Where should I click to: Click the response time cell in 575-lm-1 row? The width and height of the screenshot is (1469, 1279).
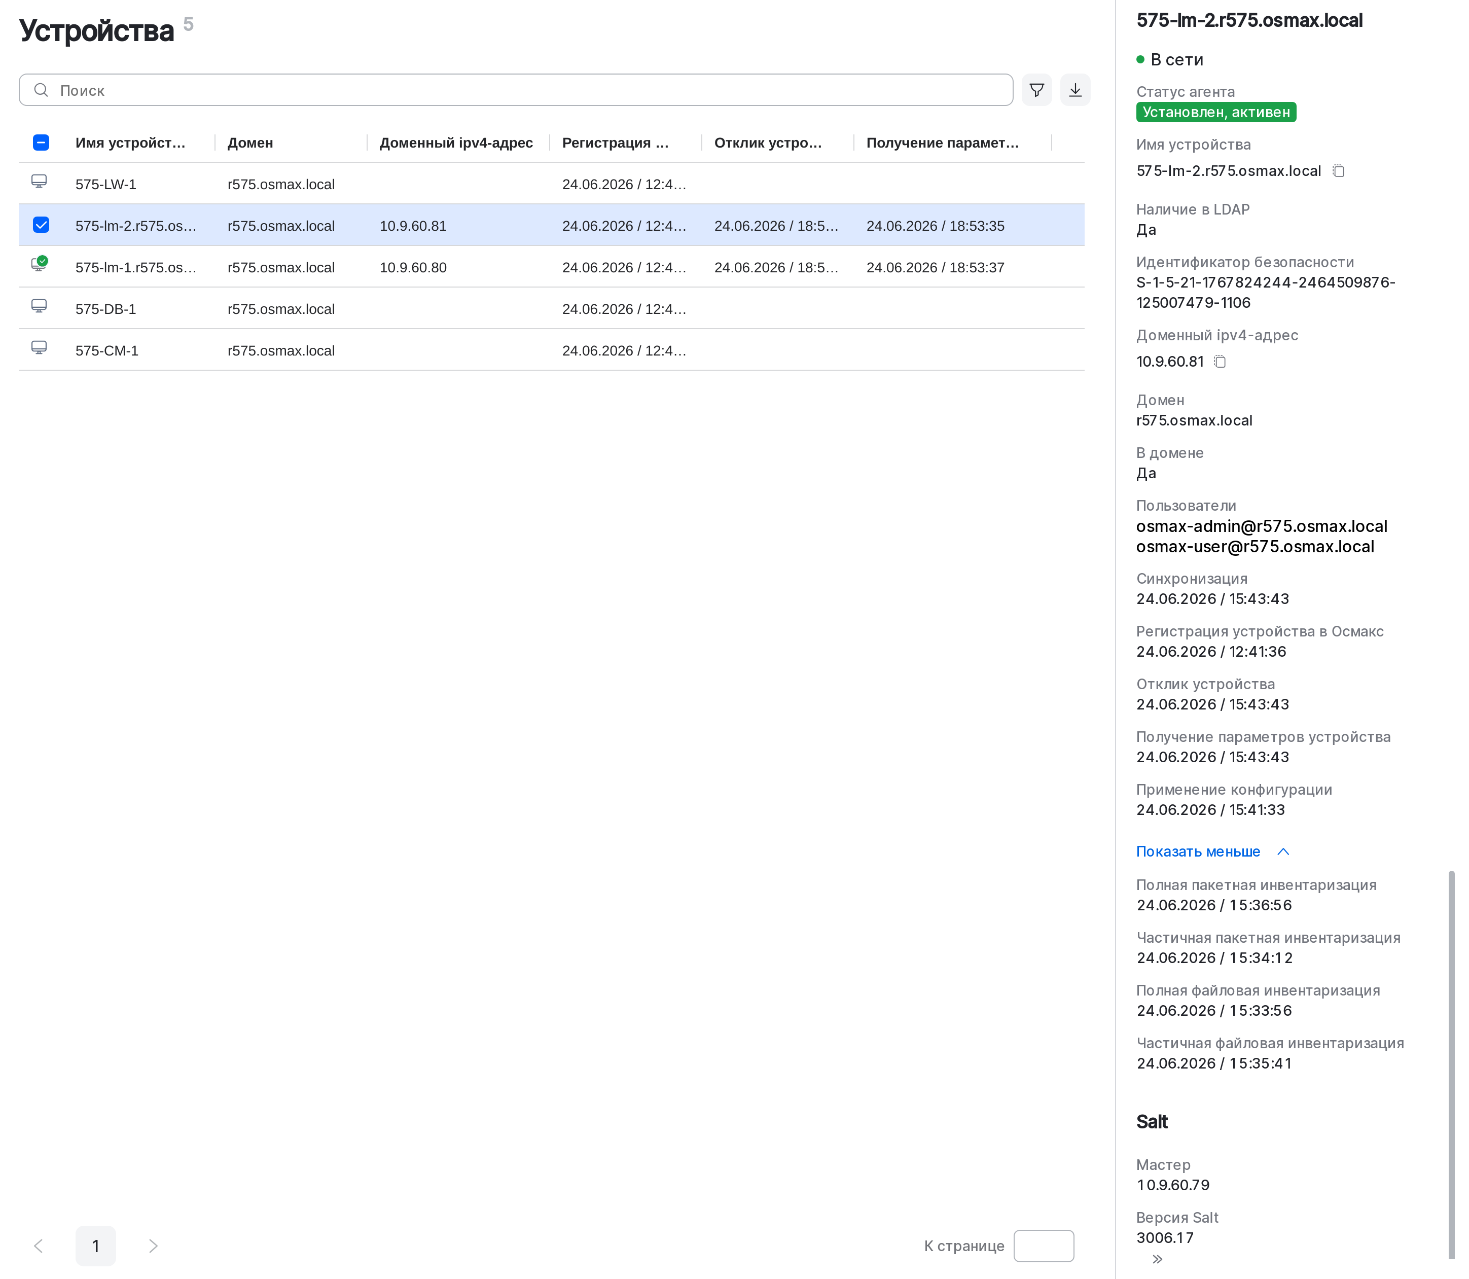(x=776, y=268)
